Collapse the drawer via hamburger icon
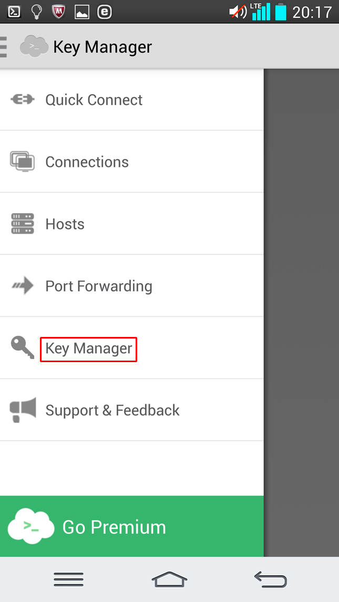The height and width of the screenshot is (602, 339). point(4,47)
